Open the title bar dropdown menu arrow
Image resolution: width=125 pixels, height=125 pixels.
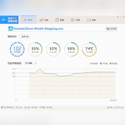pyautogui.click(x=118, y=17)
